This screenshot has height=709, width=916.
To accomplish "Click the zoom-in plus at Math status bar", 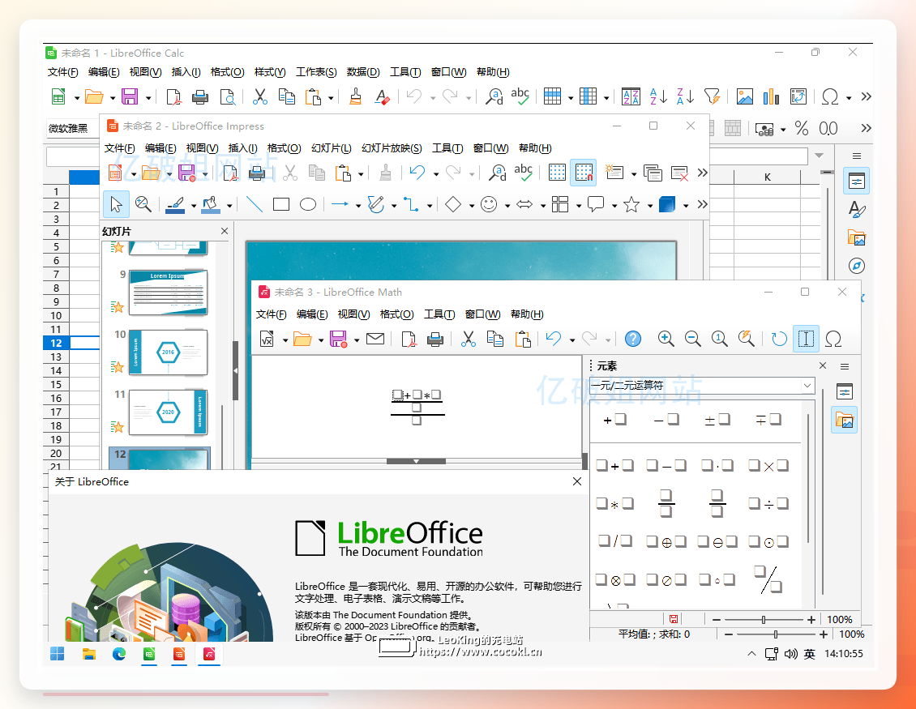I will click(811, 620).
